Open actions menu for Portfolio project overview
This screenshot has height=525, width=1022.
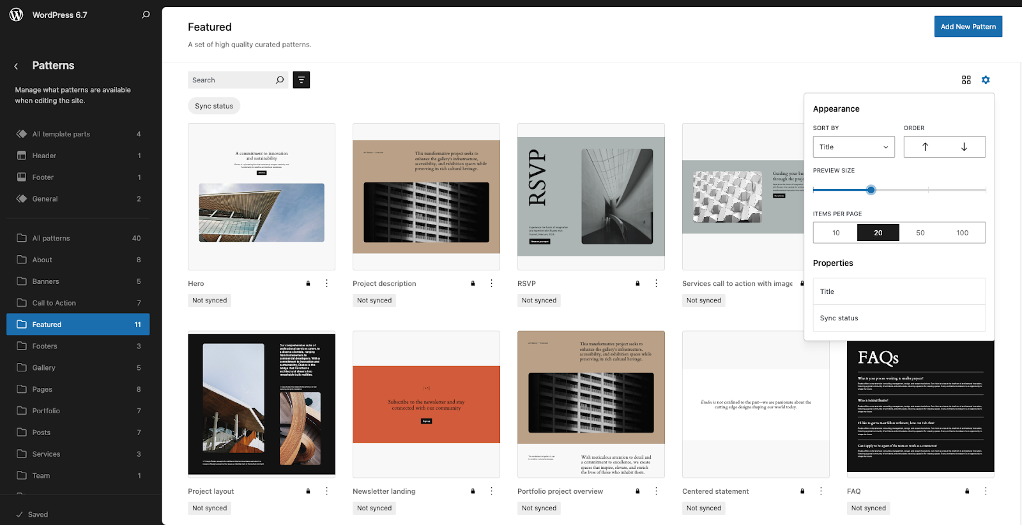click(656, 491)
